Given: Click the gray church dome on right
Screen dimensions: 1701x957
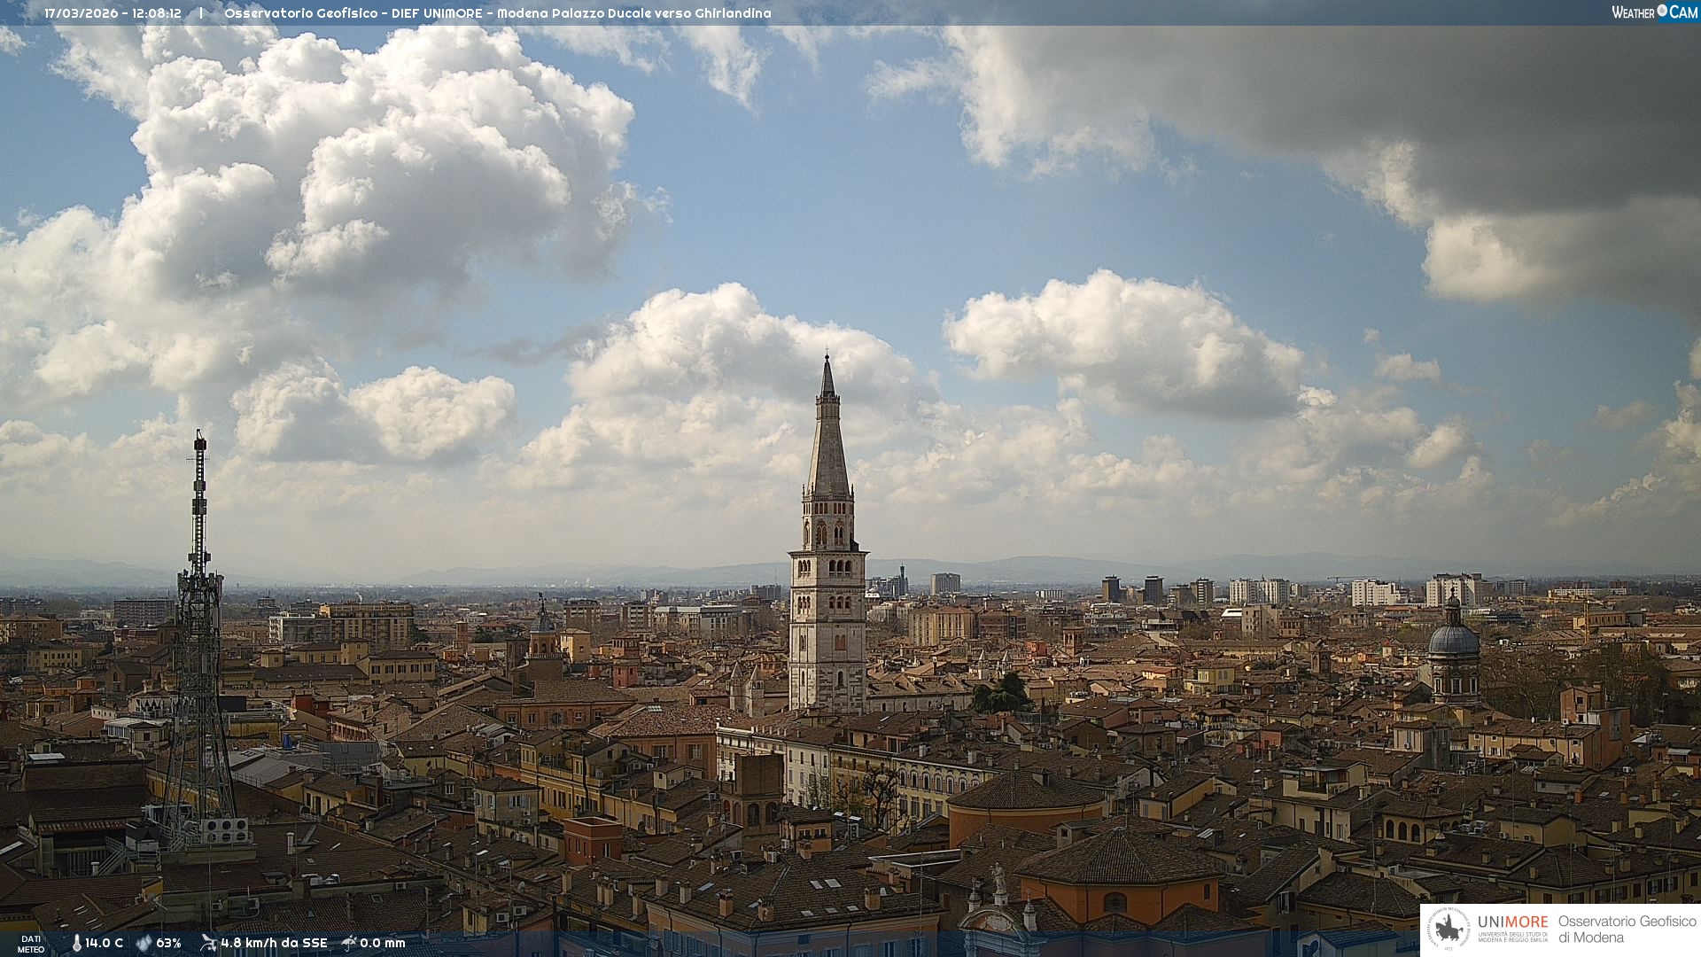Looking at the screenshot, I should pyautogui.click(x=1453, y=640).
